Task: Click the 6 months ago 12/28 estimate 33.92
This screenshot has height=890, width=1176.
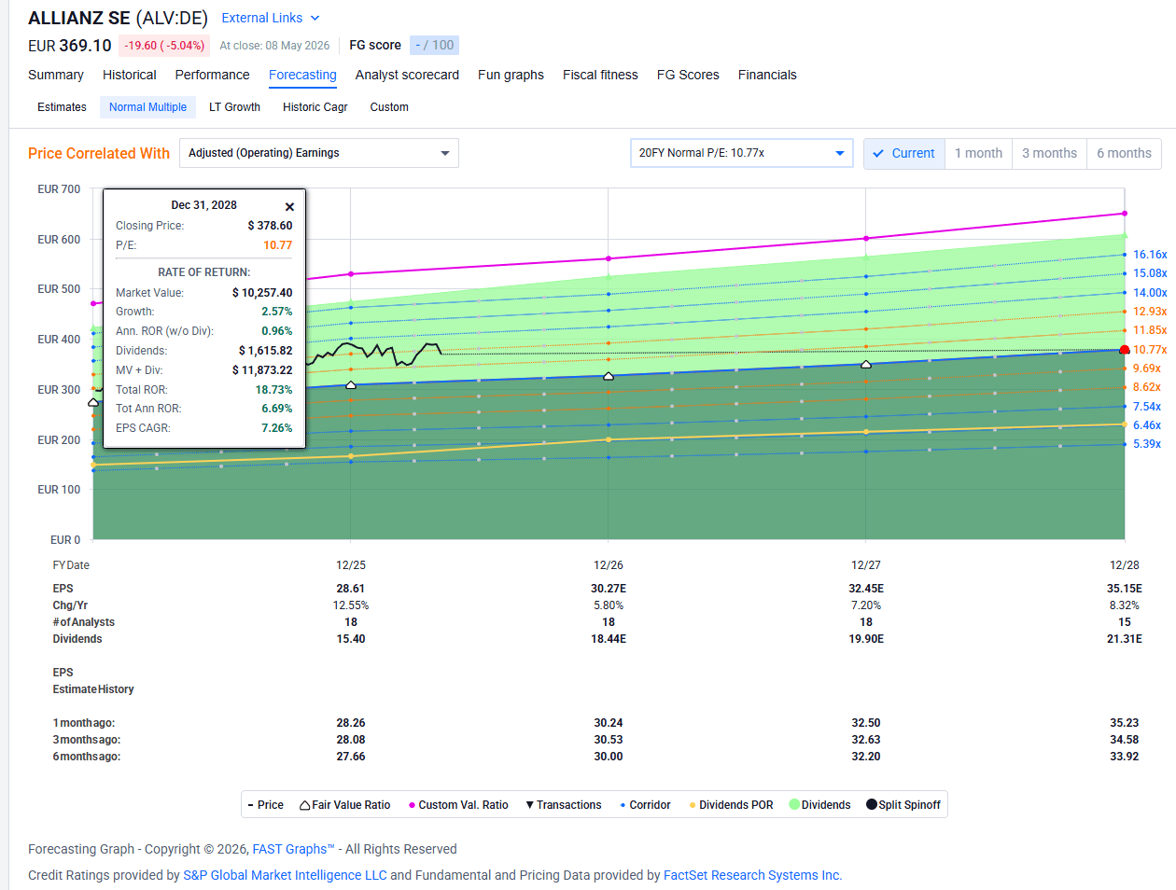Action: pos(1124,757)
